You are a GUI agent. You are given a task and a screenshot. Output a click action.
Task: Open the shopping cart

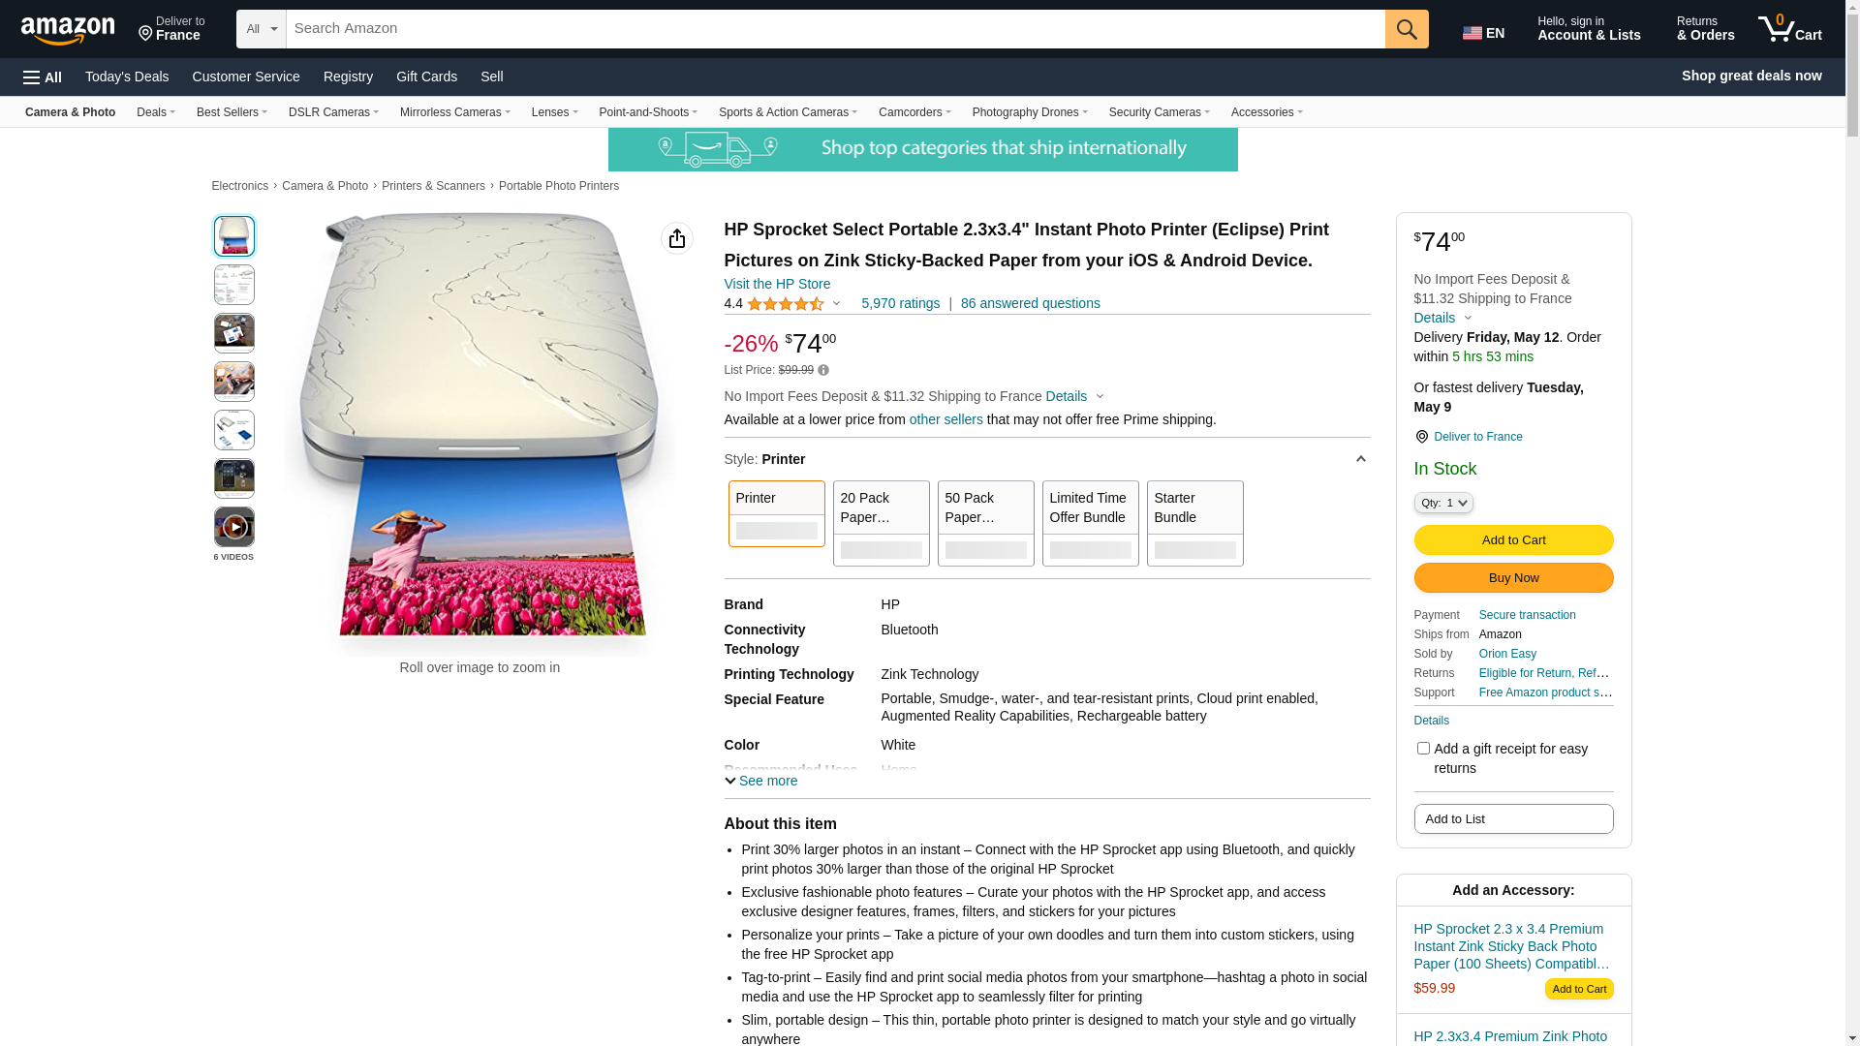(1790, 29)
